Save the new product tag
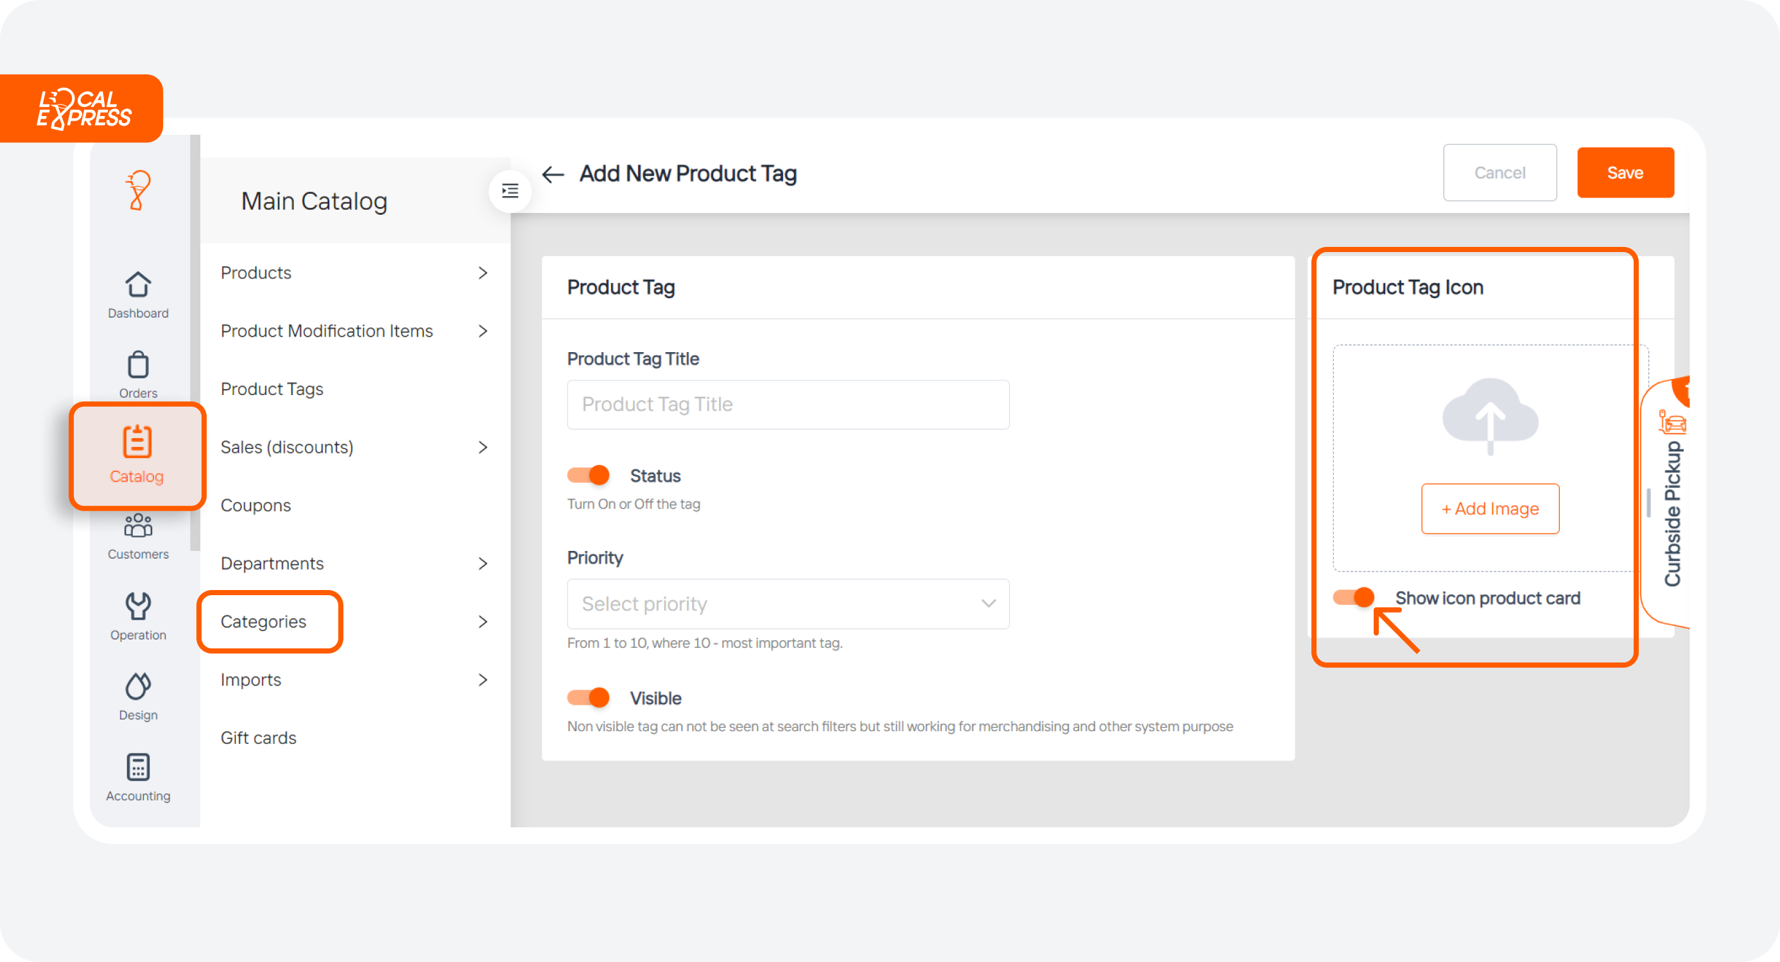The image size is (1780, 962). [1625, 172]
